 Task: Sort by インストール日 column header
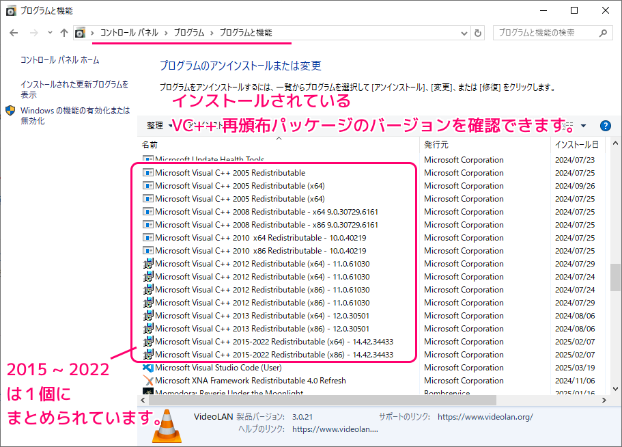pos(576,145)
